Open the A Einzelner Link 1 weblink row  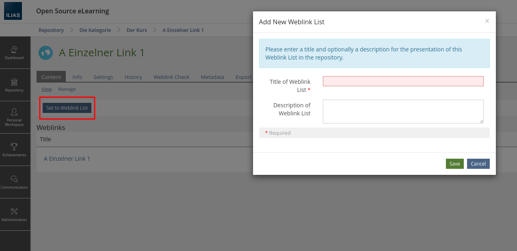(67, 159)
